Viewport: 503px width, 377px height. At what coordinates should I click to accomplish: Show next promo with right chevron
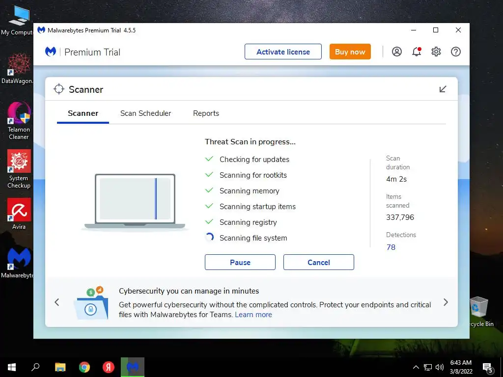446,302
